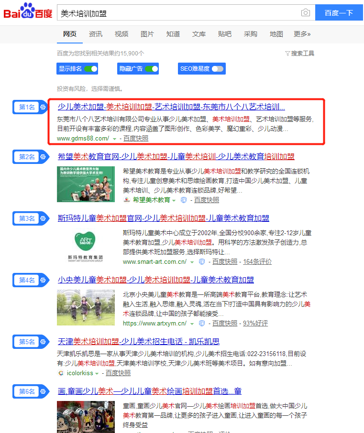Open 斯玛特教育集团 logo thumbnail
The width and height of the screenshot is (364, 433).
86,246
